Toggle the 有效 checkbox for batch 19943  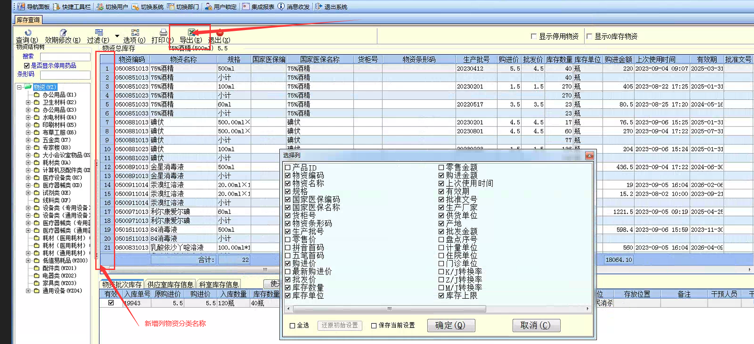pos(111,303)
